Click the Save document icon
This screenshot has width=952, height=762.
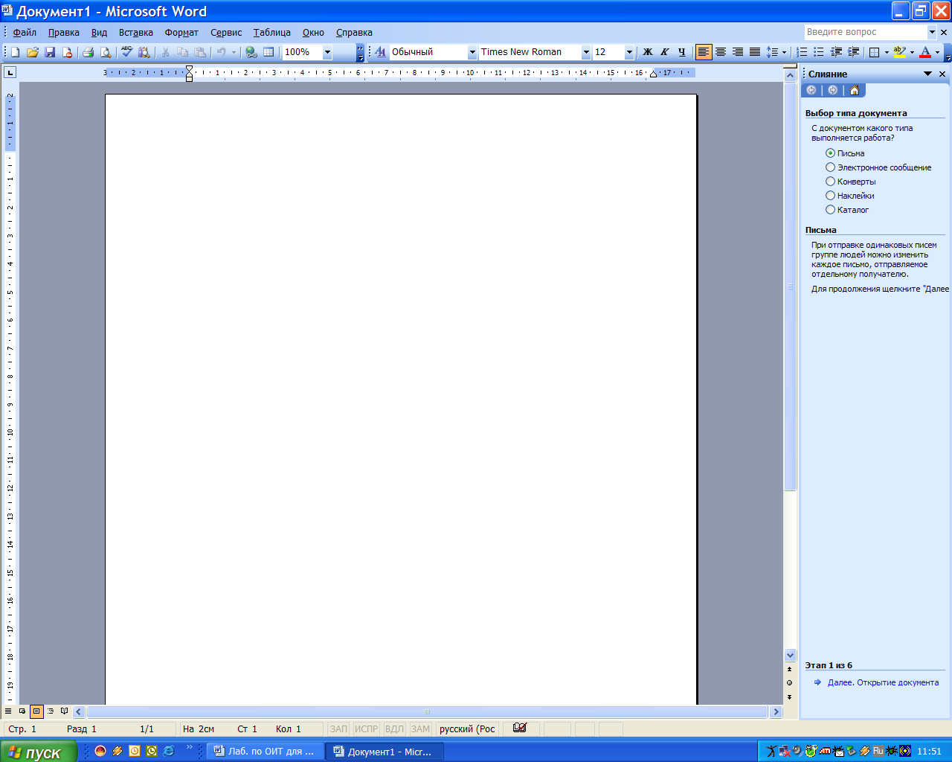point(50,52)
